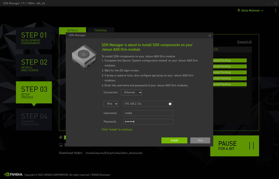Click the info icon in the IP address field
The image size is (279, 179).
170,104
